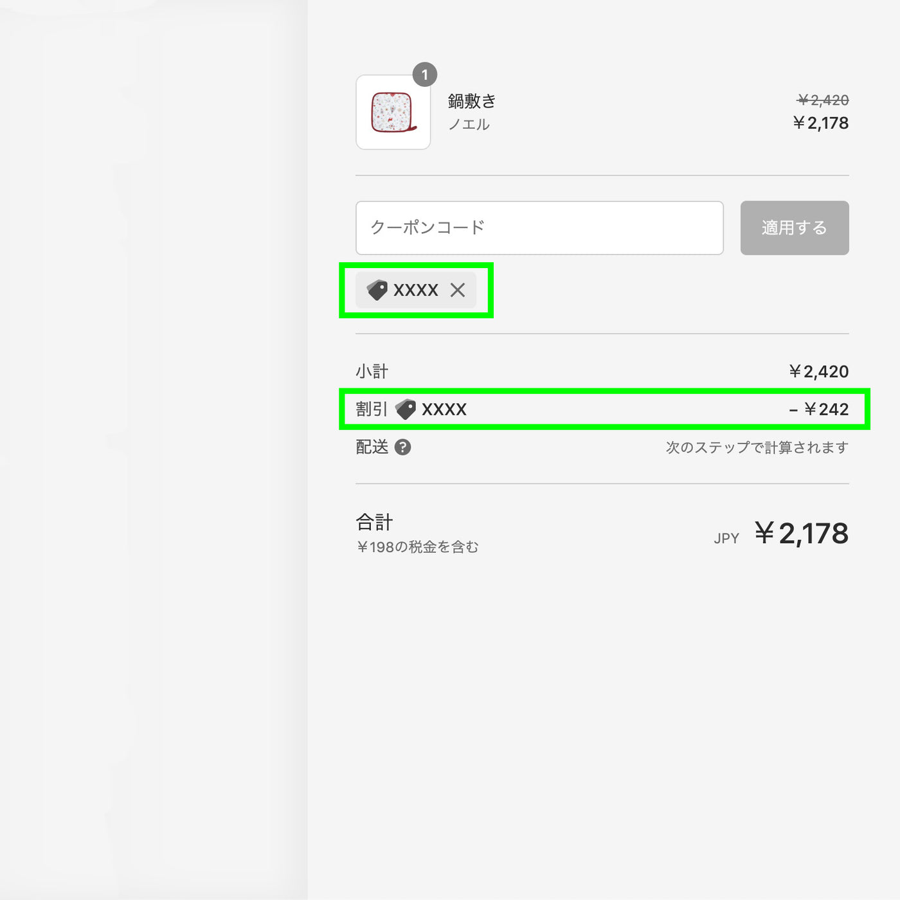Click the JPY currency label
Image resolution: width=900 pixels, height=900 pixels.
tap(726, 539)
